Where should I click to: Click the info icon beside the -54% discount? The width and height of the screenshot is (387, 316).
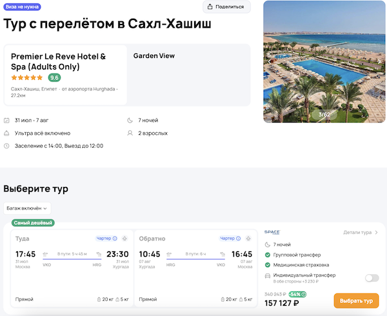[x=304, y=294]
